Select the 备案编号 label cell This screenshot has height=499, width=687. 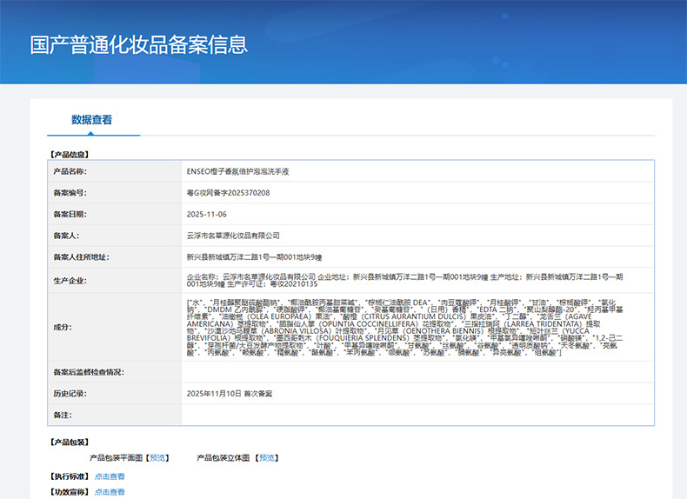pyautogui.click(x=115, y=193)
